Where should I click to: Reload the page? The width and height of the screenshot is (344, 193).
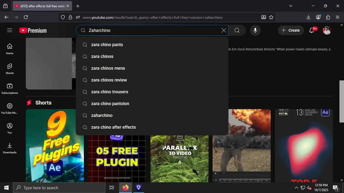point(26,17)
